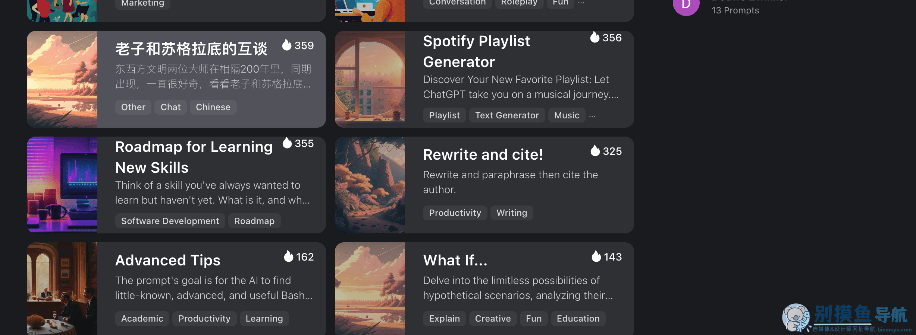Open the What If... prompt title

point(455,260)
